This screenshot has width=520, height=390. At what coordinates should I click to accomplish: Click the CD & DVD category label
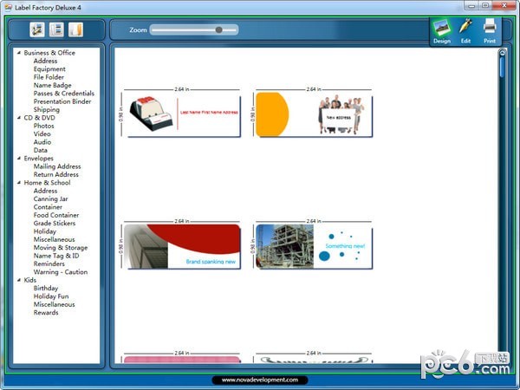40,118
